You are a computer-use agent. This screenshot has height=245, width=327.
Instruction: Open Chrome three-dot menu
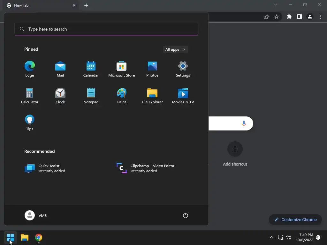click(x=320, y=17)
